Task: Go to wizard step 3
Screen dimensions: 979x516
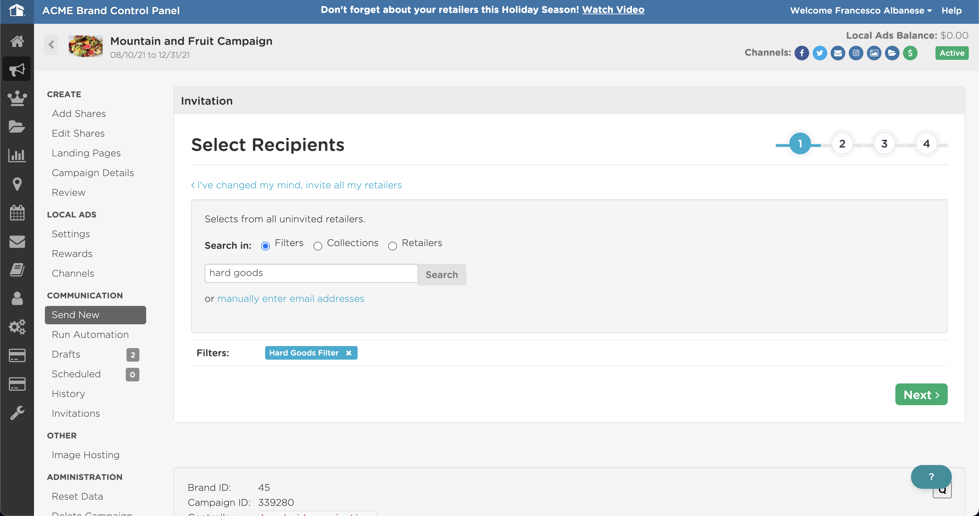Action: tap(884, 144)
